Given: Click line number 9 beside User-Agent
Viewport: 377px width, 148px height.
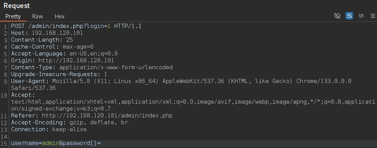Looking at the screenshot, I should (x=5, y=82).
